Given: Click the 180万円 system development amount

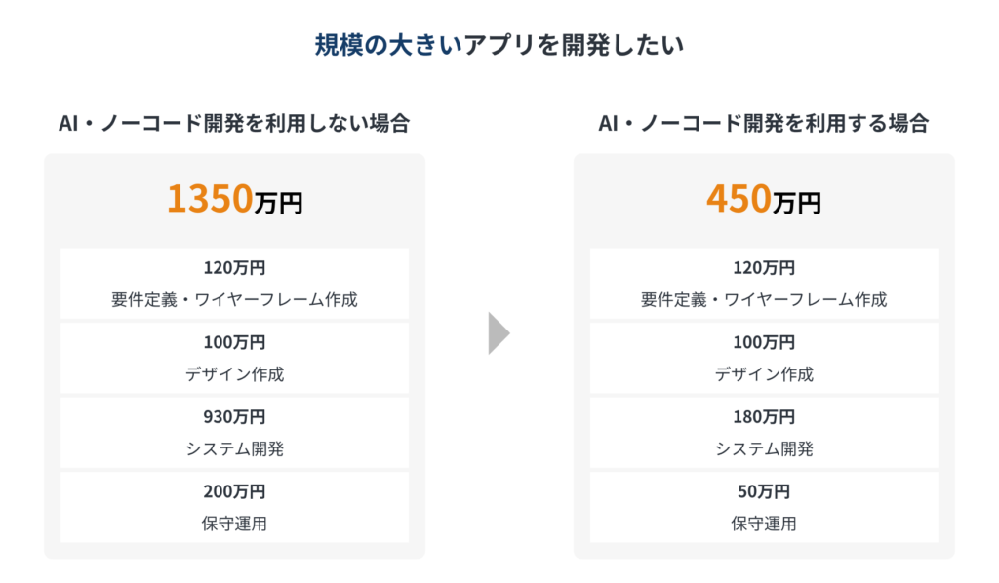Looking at the screenshot, I should pos(764,417).
